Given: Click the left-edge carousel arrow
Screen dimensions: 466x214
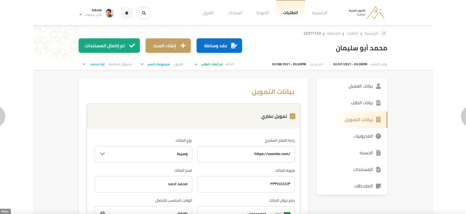Looking at the screenshot, I should click(x=2, y=116).
